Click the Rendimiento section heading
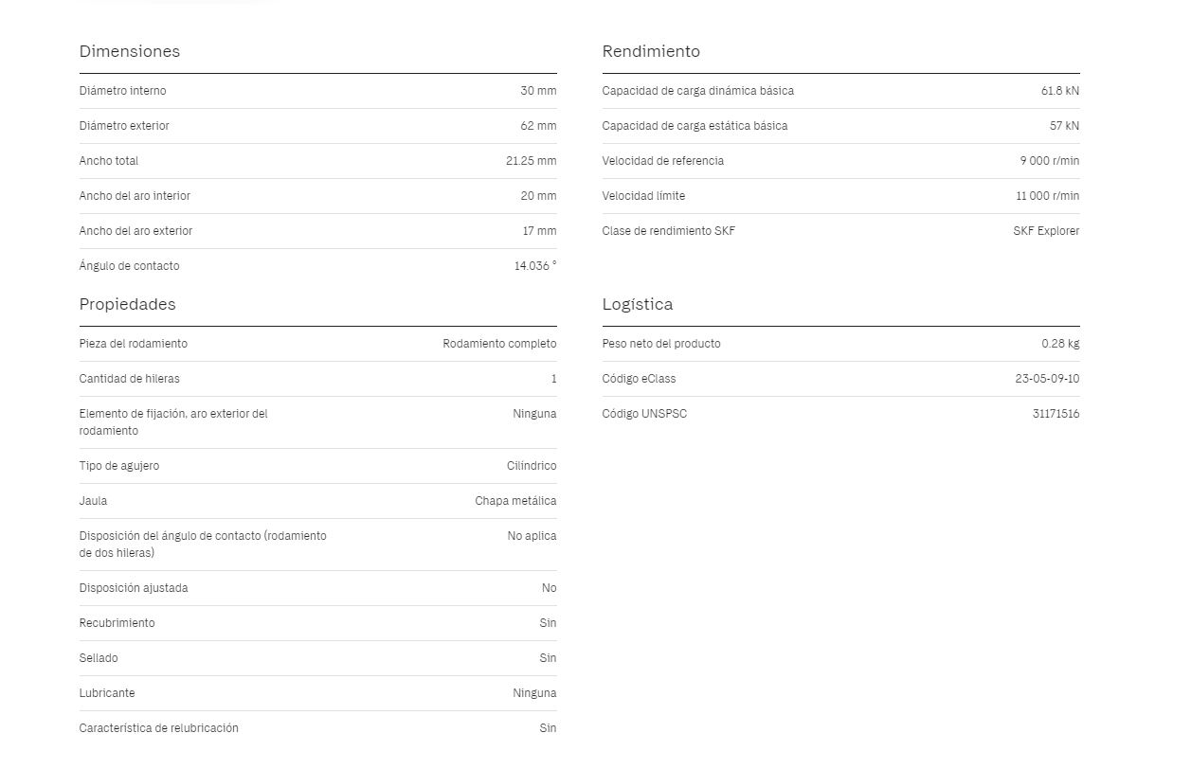1191x769 pixels. (x=651, y=51)
